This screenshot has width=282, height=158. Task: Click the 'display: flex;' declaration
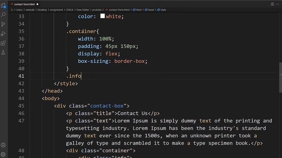click(99, 54)
